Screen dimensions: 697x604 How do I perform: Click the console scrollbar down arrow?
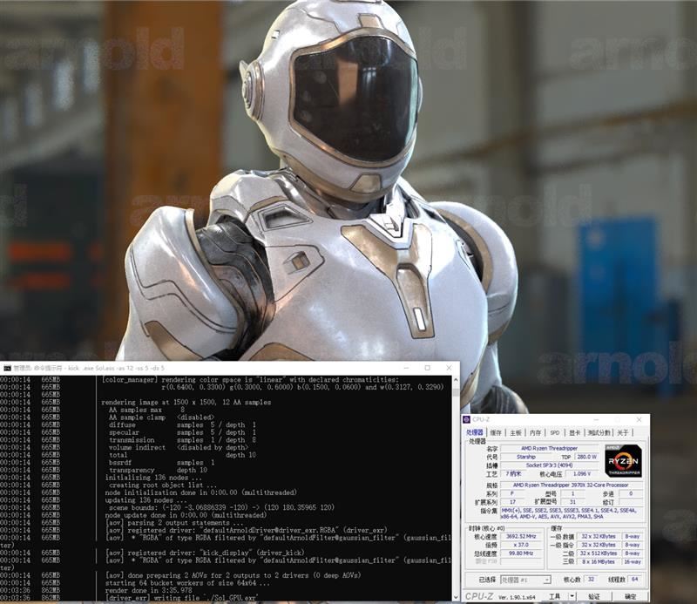point(456,597)
